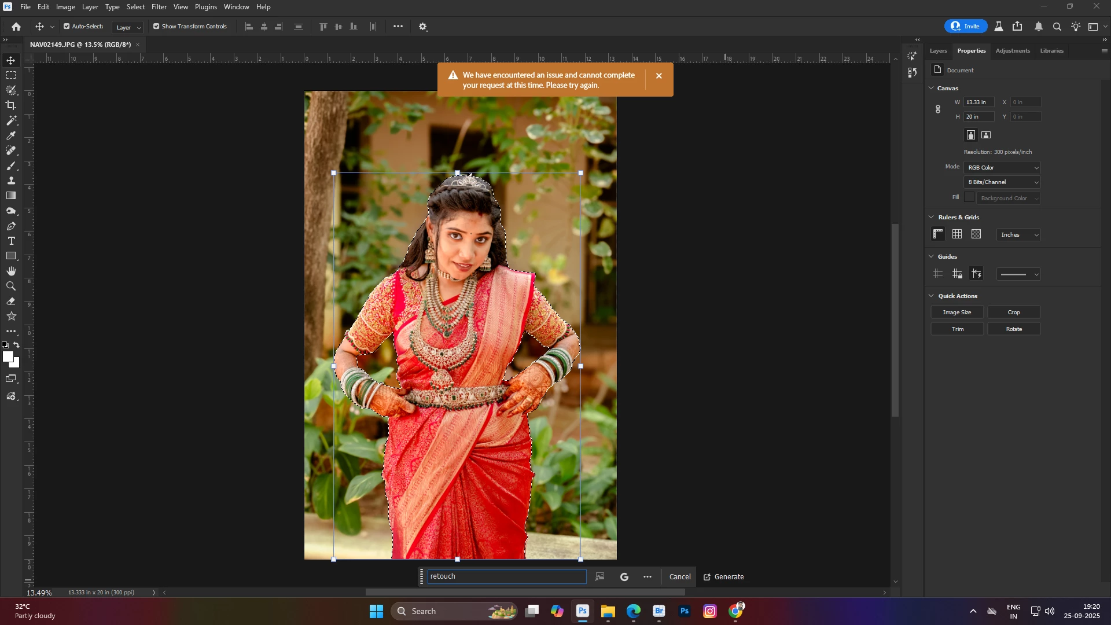Screen dimensions: 1111x625
Task: Open the Filter menu
Action: tap(159, 7)
